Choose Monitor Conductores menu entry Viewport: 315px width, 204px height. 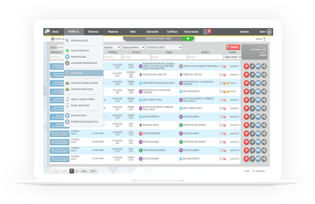click(84, 83)
